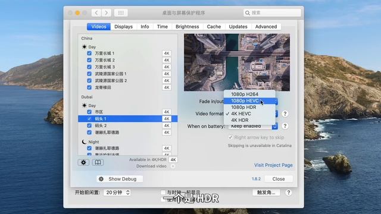Click the Close button
The height and width of the screenshot is (214, 381).
279,179
